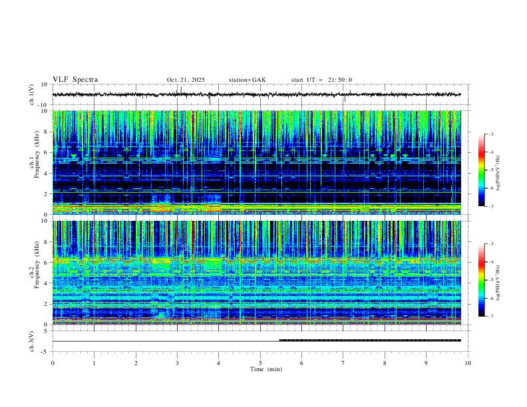The image size is (527, 407).
Task: Click the "ch.1(V)" waveform axis label
Action: pos(32,94)
